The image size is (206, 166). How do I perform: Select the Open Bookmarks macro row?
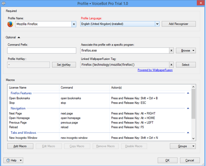[100, 98]
